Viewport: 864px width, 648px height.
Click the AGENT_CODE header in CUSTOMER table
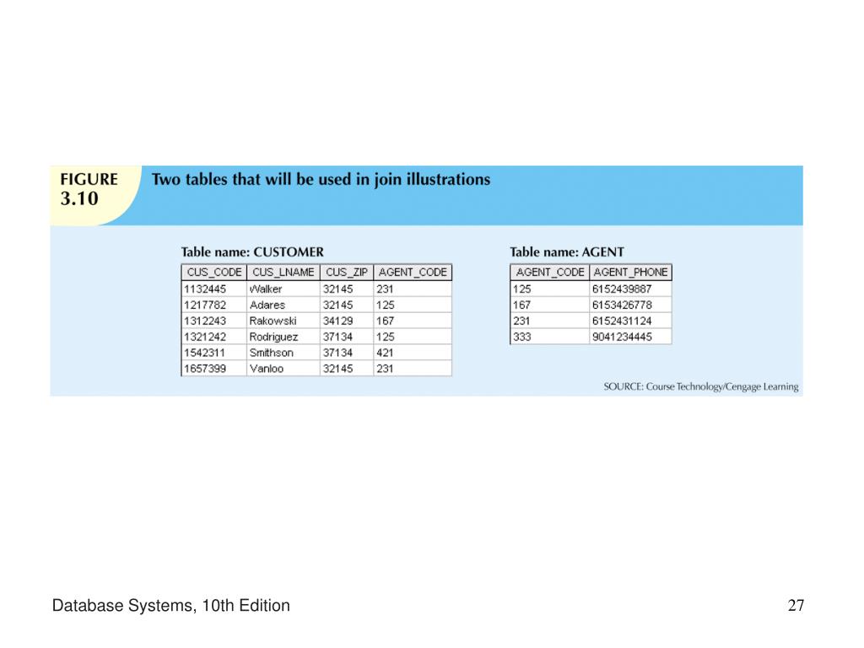point(413,273)
